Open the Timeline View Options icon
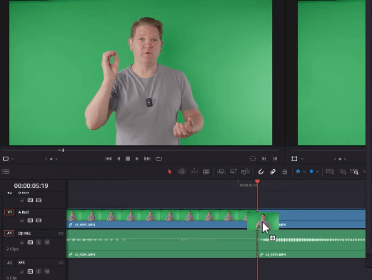This screenshot has width=372, height=280. click(x=6, y=171)
